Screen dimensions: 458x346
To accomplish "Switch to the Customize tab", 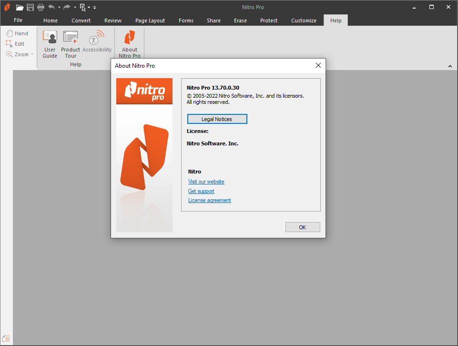I will 304,20.
